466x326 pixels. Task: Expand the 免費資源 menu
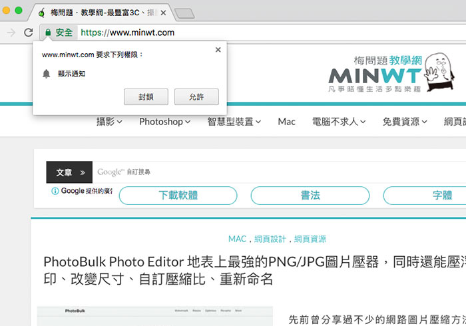(x=405, y=122)
